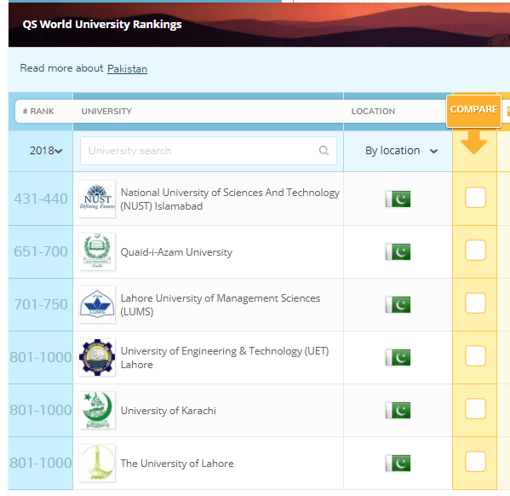Open University of Engineering & Technology link

(225, 358)
